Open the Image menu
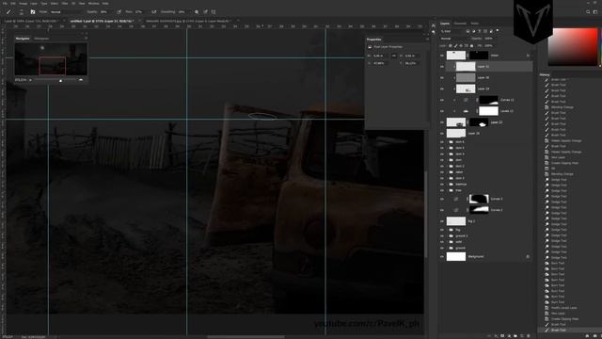 (23, 4)
